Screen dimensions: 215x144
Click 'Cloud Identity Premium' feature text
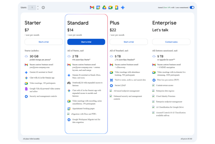pos(166,96)
